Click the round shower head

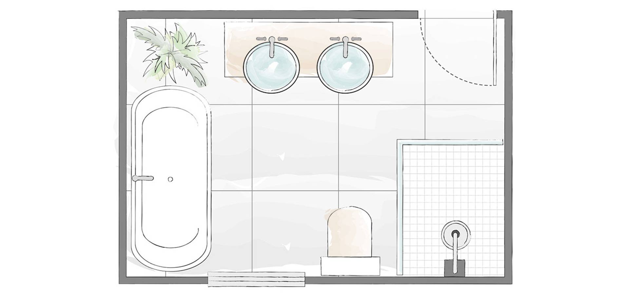(455, 235)
